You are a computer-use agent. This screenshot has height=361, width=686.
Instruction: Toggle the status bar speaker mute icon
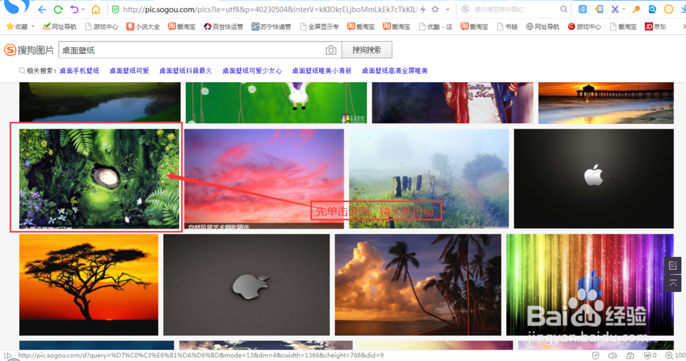(x=613, y=356)
